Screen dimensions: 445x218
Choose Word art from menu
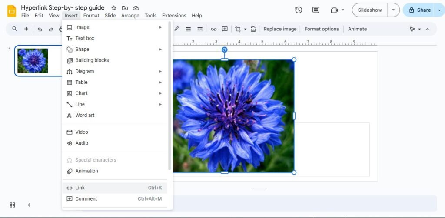pyautogui.click(x=114, y=116)
